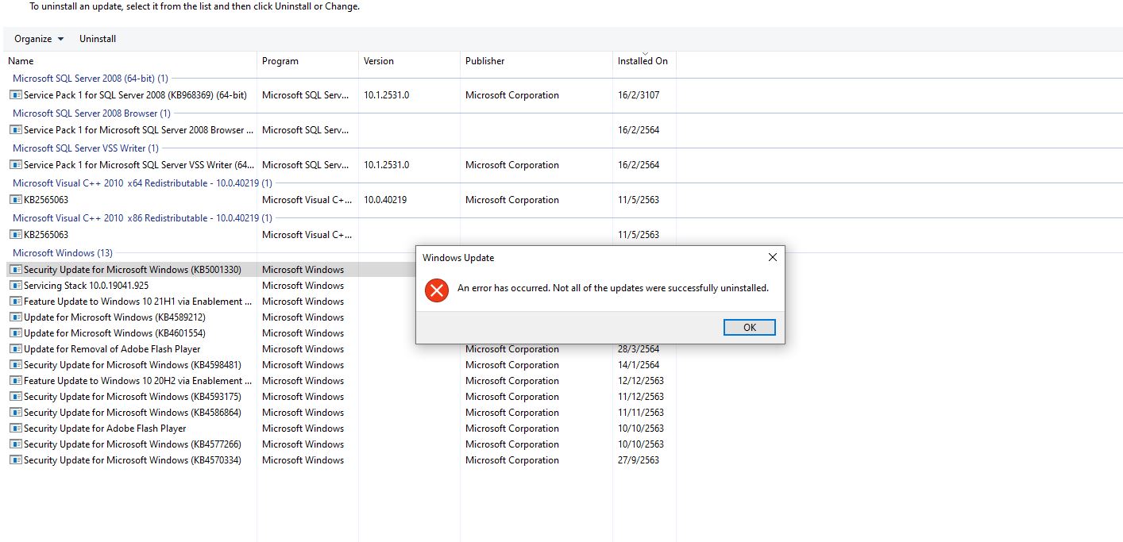This screenshot has height=542, width=1123.
Task: Click OK in the Windows Update error dialog
Action: pos(749,327)
